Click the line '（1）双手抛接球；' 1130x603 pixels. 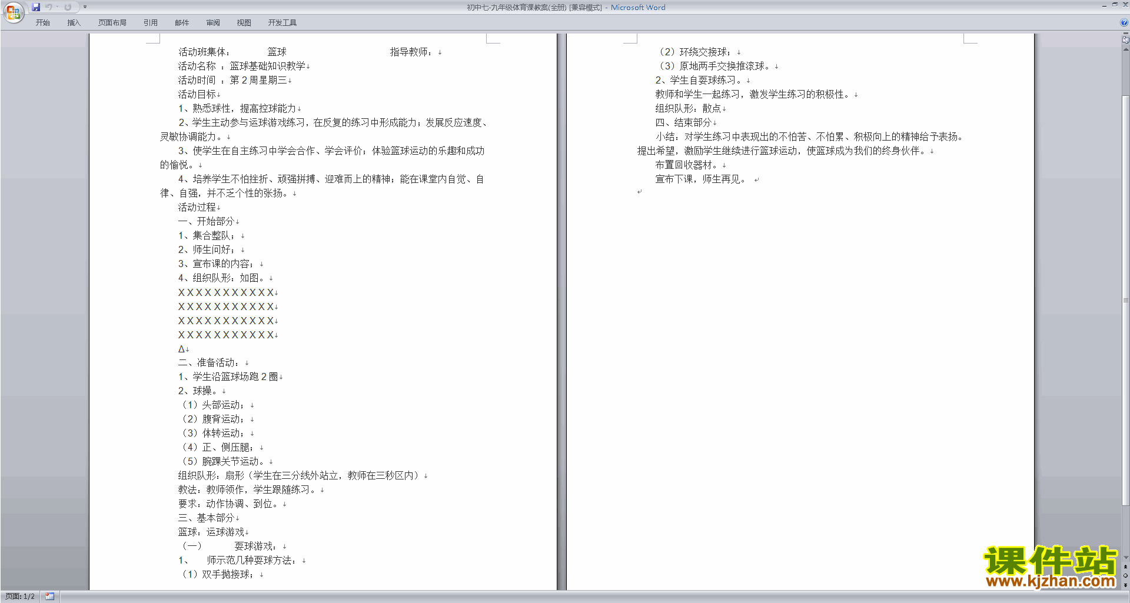217,574
